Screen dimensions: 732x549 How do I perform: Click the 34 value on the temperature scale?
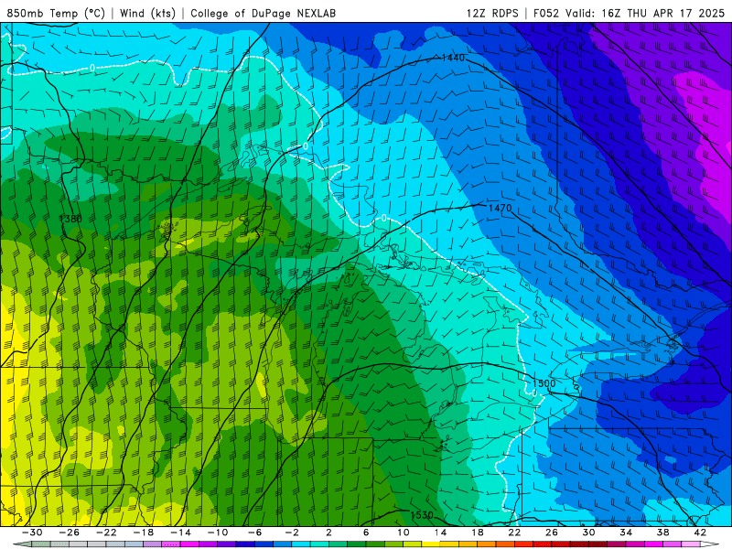[626, 533]
